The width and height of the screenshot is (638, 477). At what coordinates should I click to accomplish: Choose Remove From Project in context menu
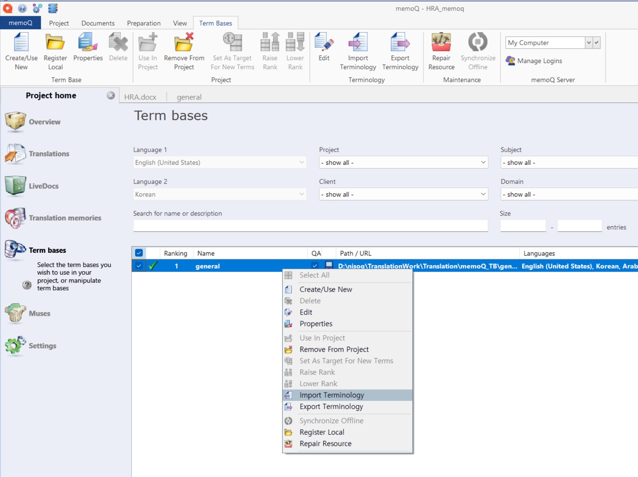point(348,349)
